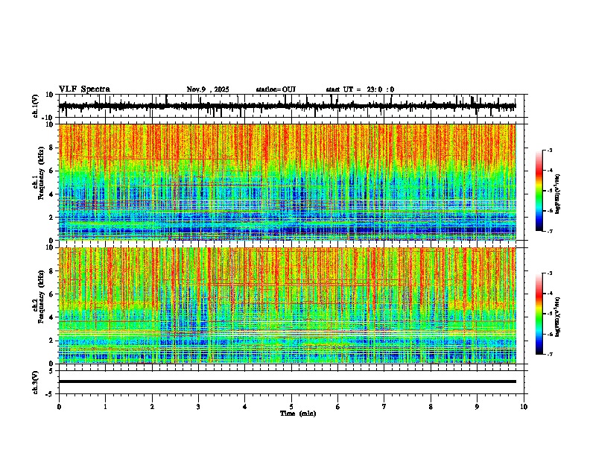The width and height of the screenshot is (590, 456).
Task: Click time axis tick label "8"
Action: (431, 407)
